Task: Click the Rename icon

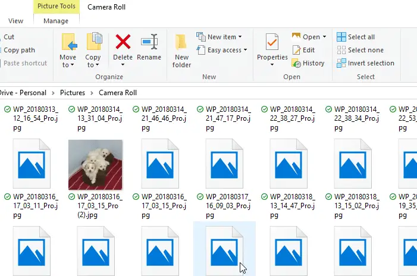Action: pyautogui.click(x=149, y=42)
